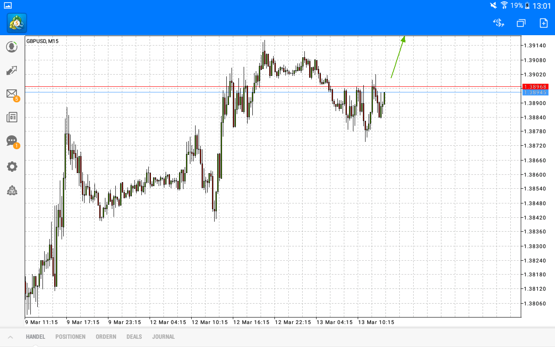
Task: Open the account profile icon in sidebar
Action: 12,46
